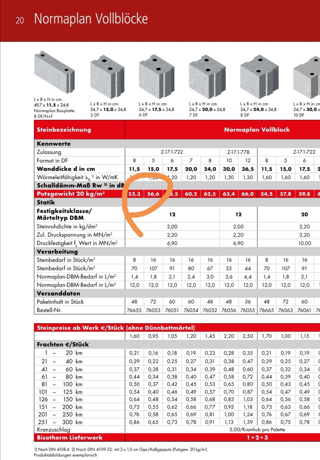Click page number 20 in header
The height and width of the screenshot is (460, 320).
20,20
